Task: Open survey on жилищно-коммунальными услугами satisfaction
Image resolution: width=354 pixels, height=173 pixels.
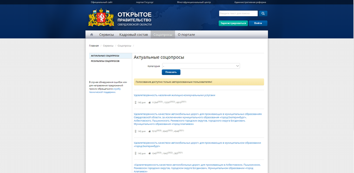Action: point(175,95)
